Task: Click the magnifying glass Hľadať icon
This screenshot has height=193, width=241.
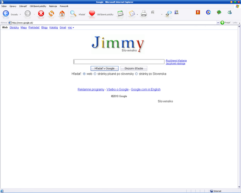Action: [73, 14]
